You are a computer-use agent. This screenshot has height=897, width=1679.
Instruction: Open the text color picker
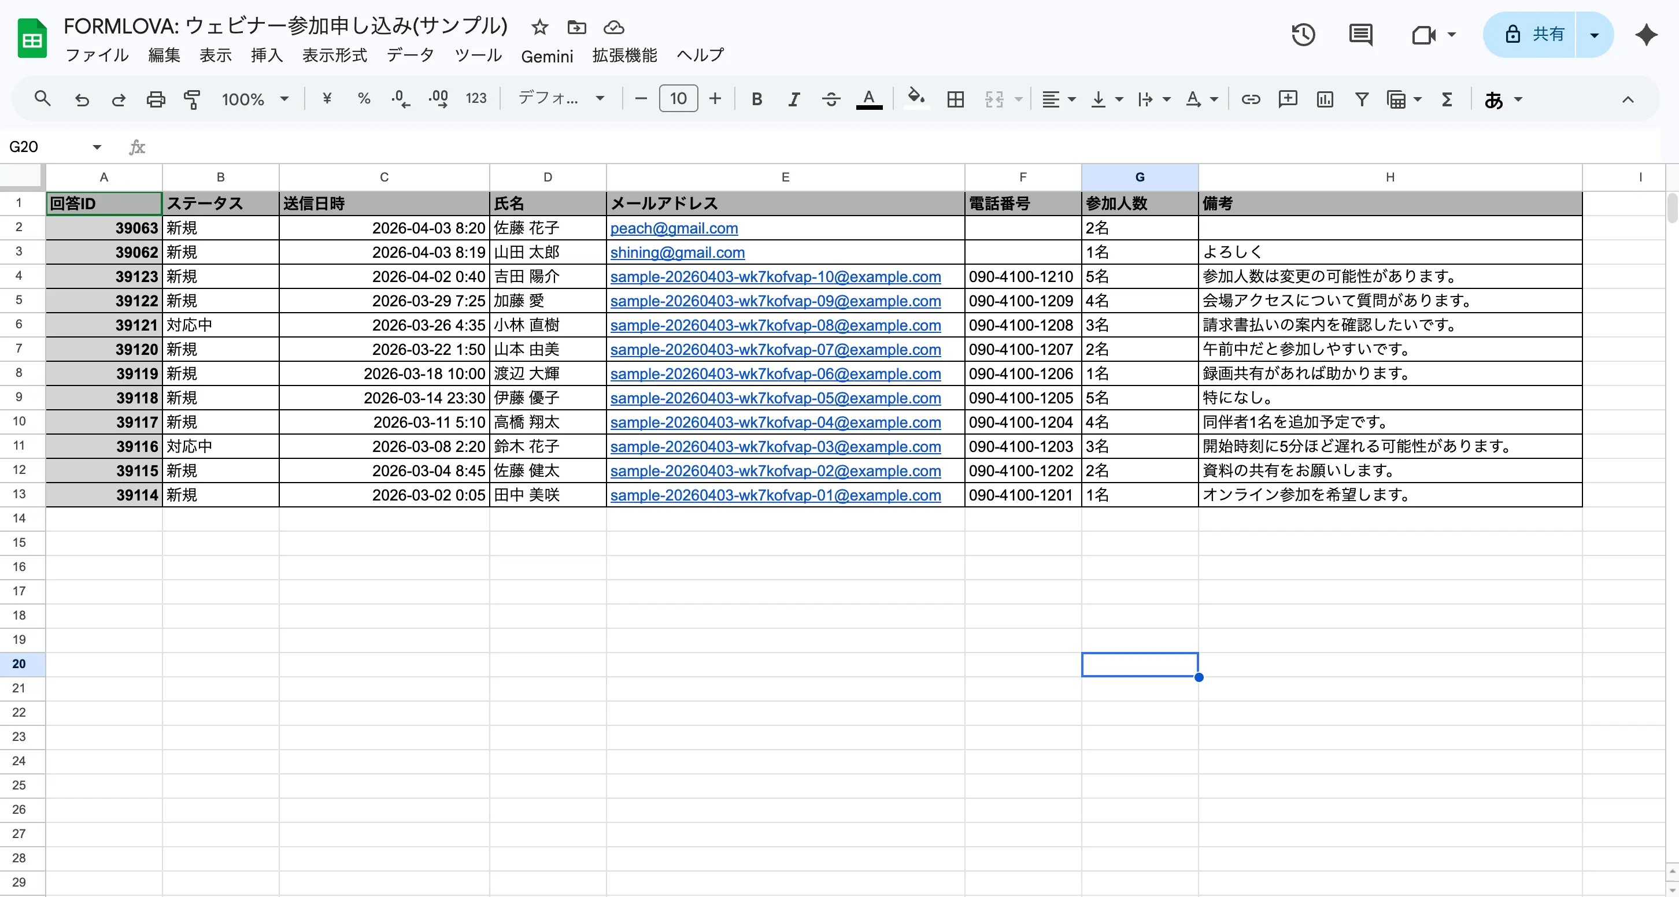pyautogui.click(x=870, y=98)
